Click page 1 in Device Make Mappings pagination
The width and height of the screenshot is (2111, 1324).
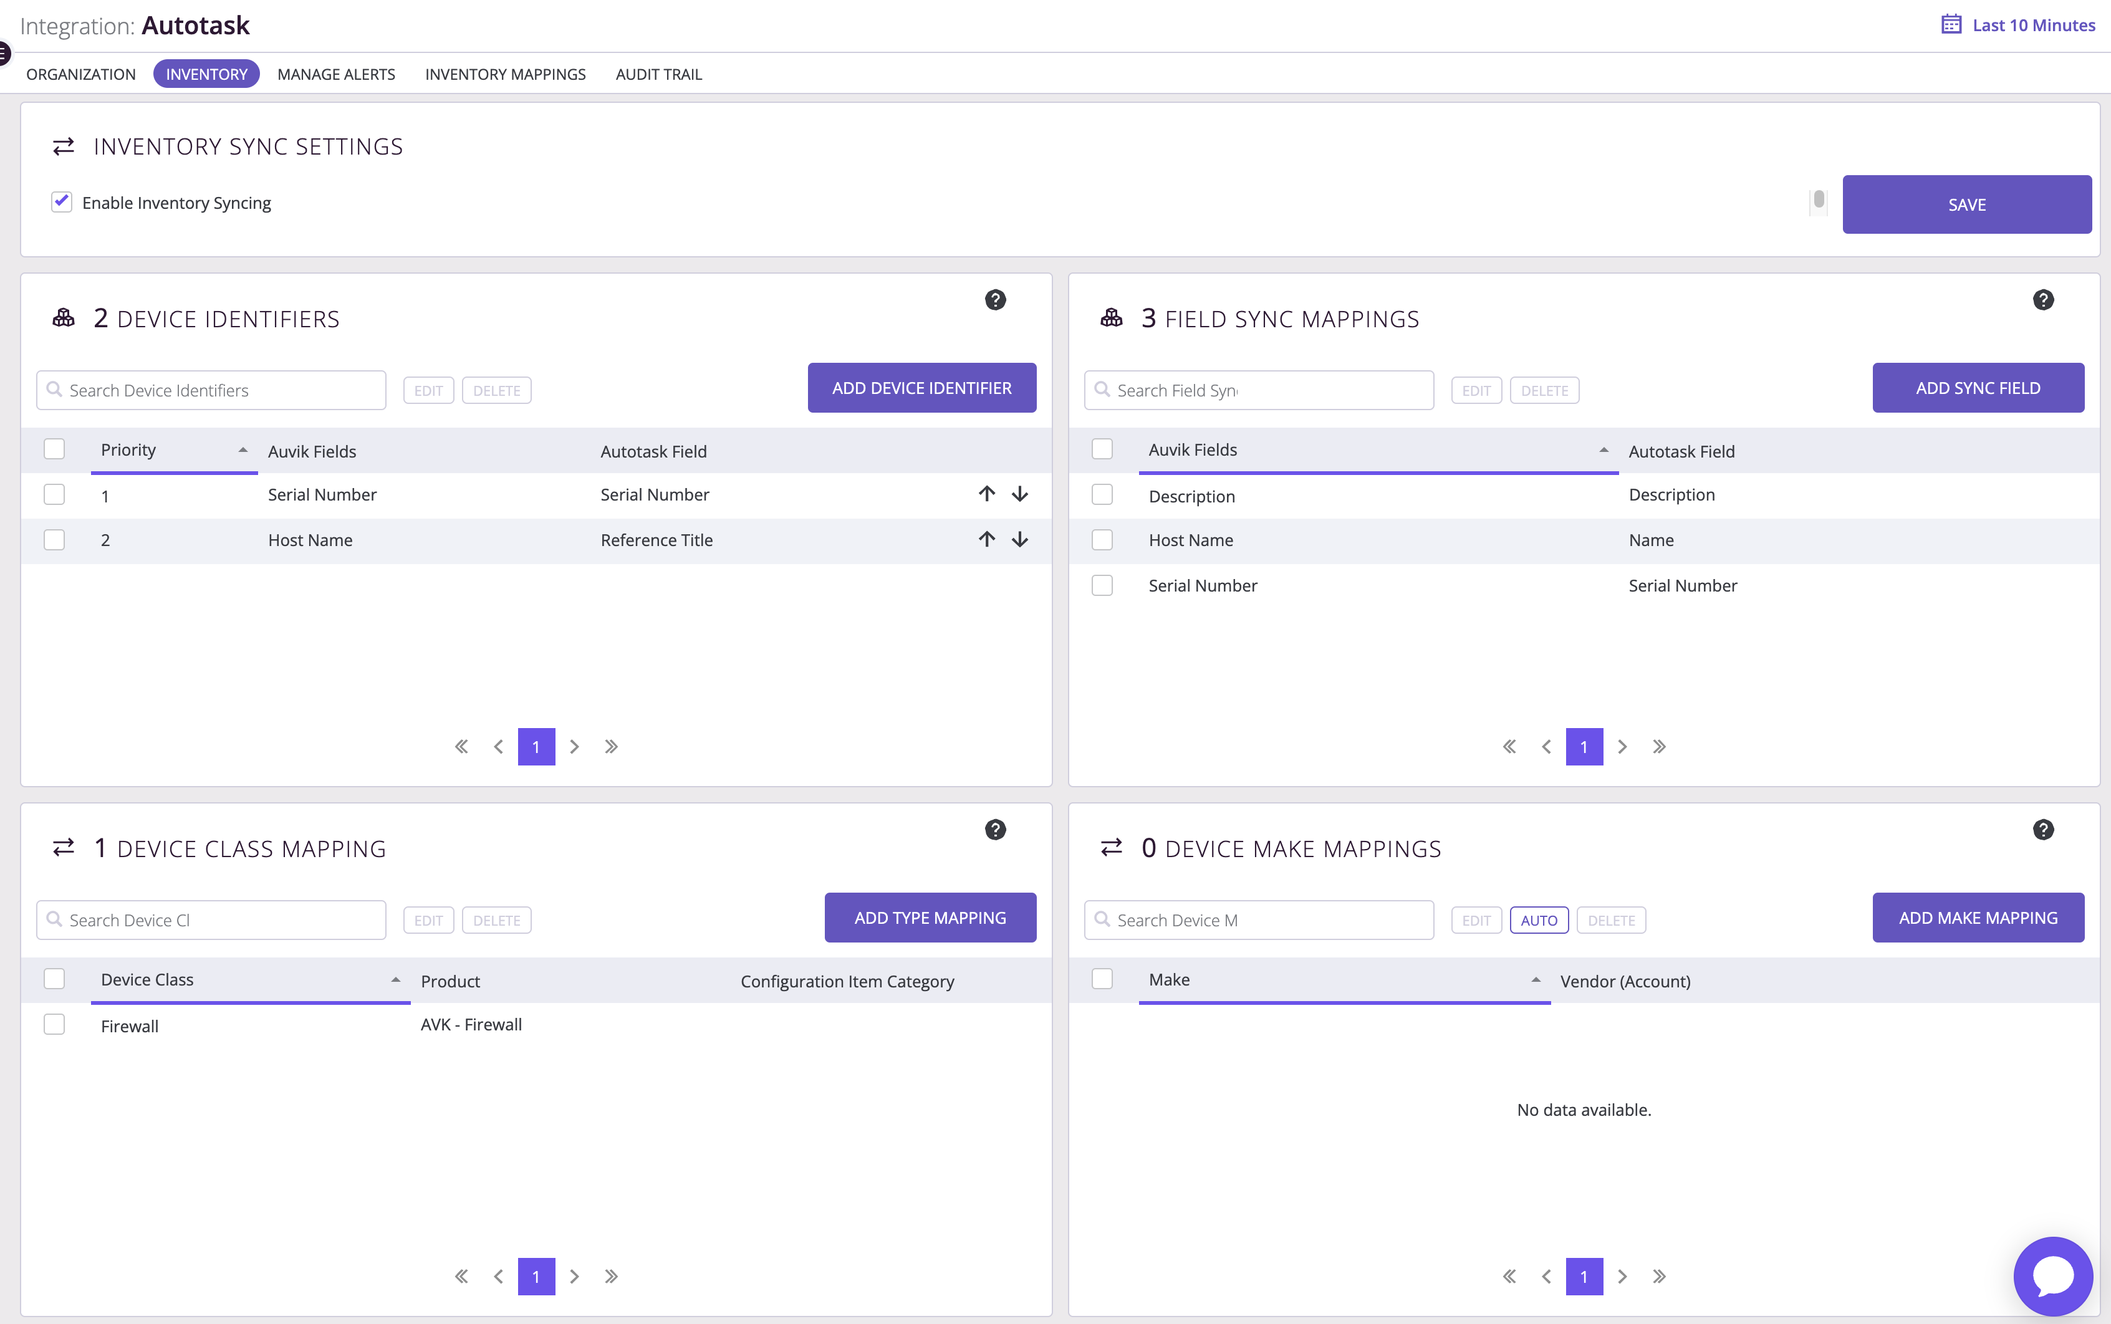point(1584,1277)
